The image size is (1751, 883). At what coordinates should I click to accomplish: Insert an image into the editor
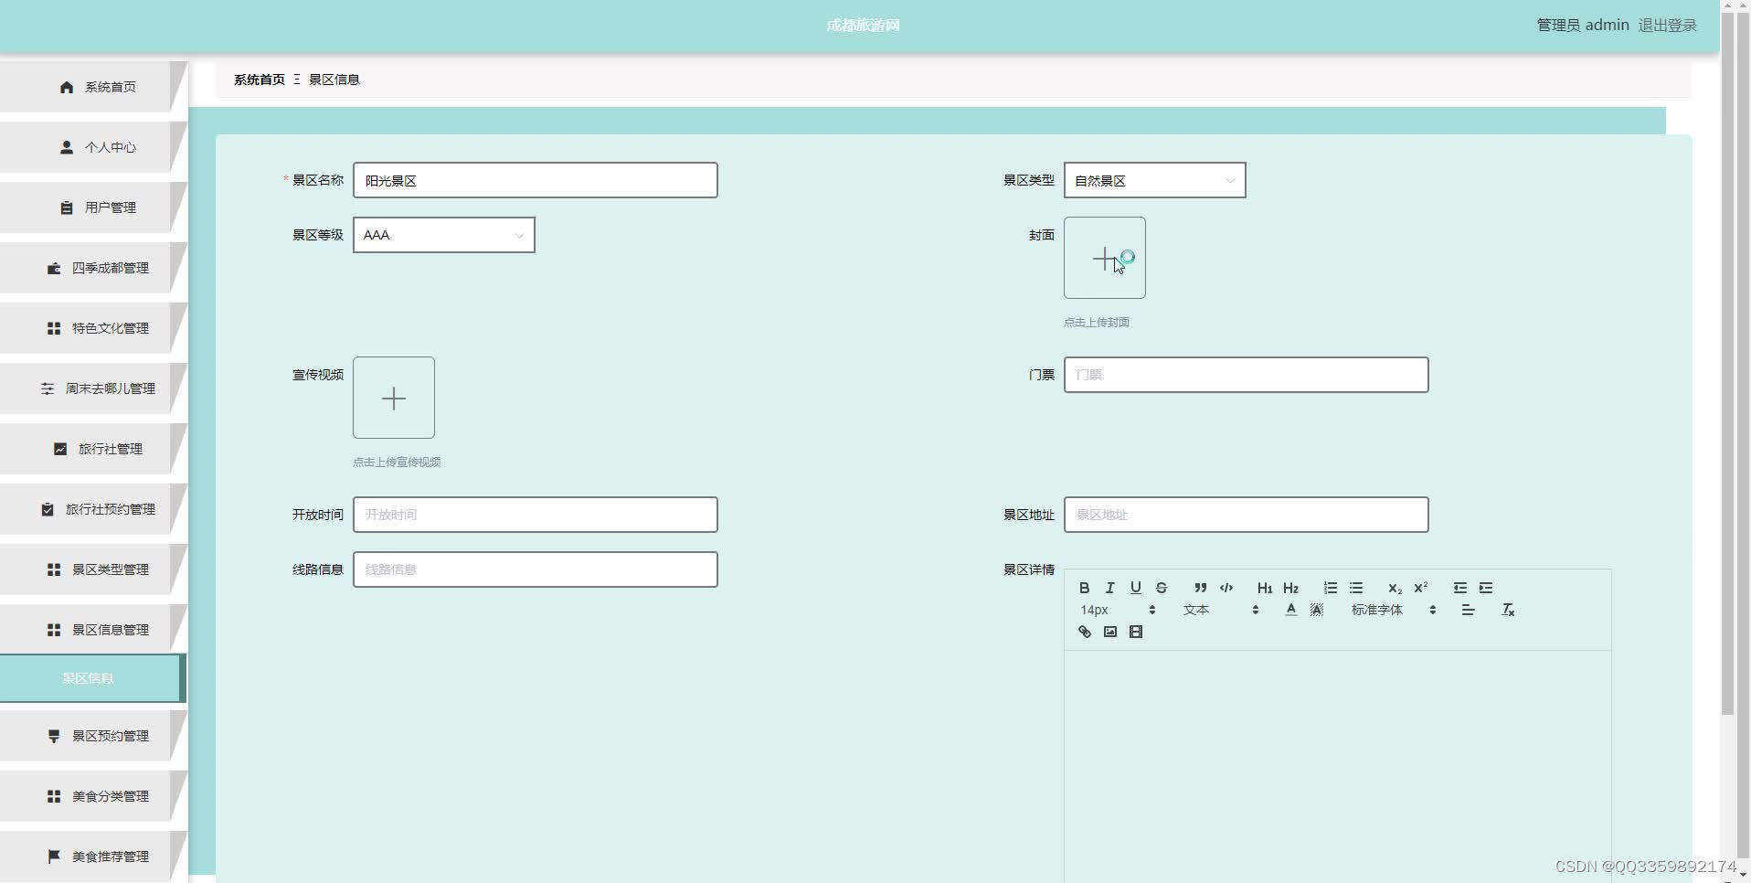pos(1109,632)
